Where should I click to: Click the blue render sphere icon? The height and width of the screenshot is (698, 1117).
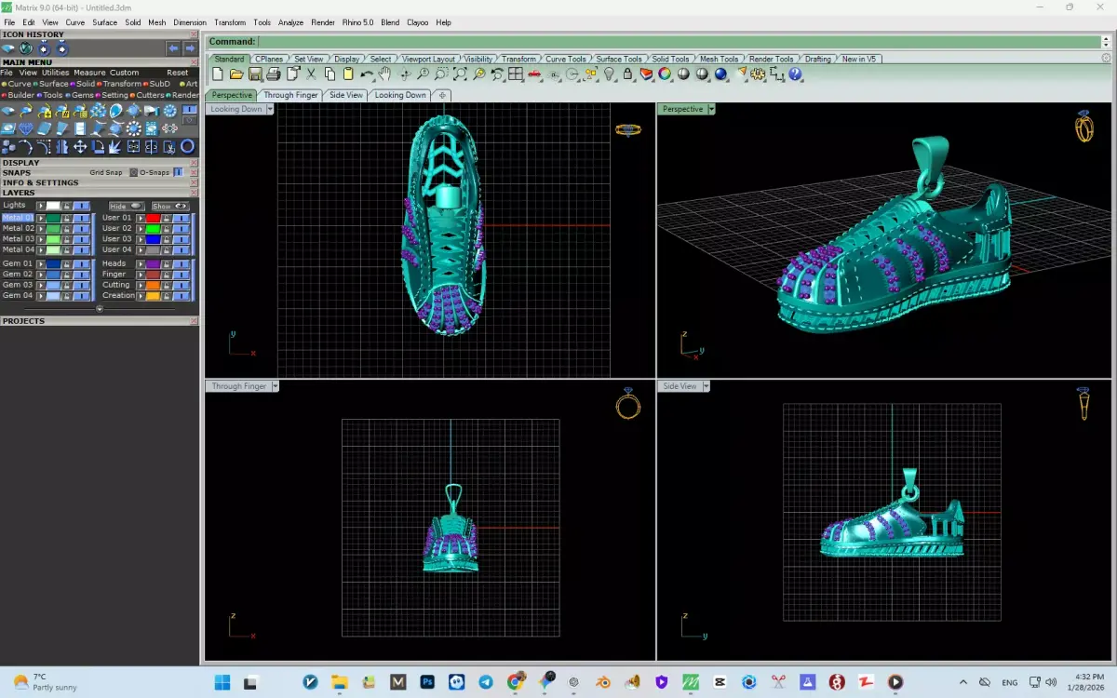pos(720,74)
